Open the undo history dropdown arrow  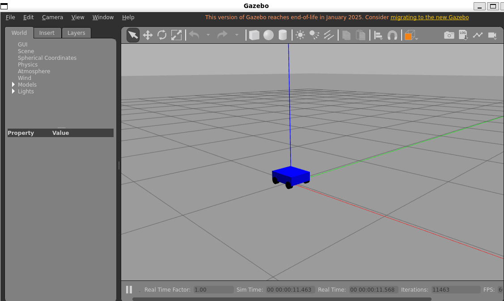pos(208,35)
